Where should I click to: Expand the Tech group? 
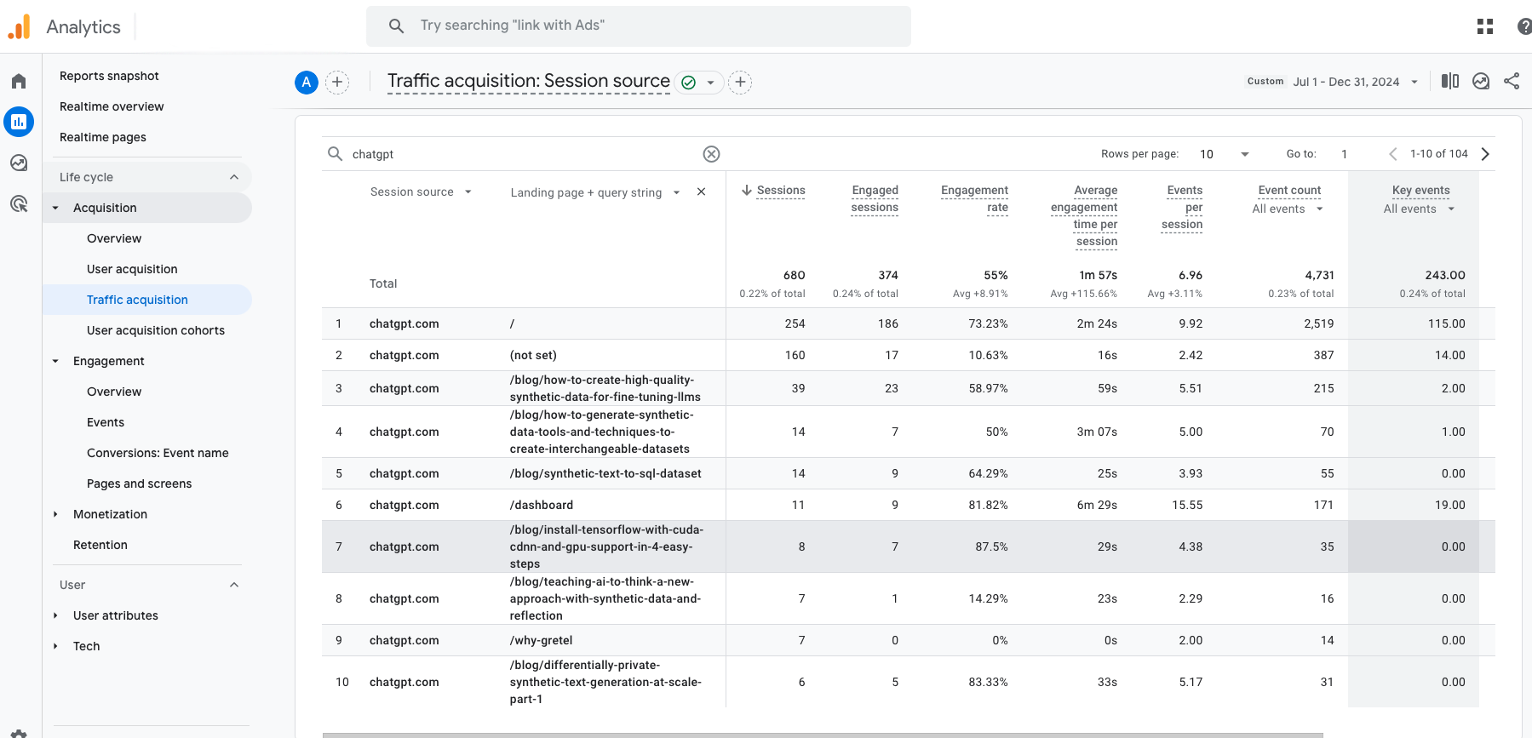click(55, 646)
